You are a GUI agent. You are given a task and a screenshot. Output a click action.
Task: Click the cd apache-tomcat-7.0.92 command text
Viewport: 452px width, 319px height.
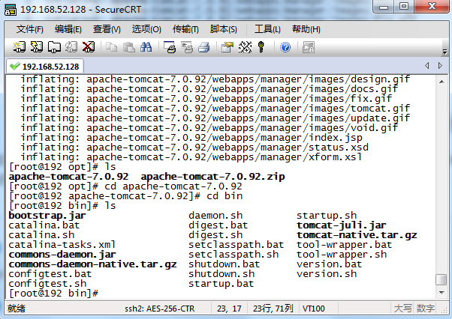[x=173, y=186]
